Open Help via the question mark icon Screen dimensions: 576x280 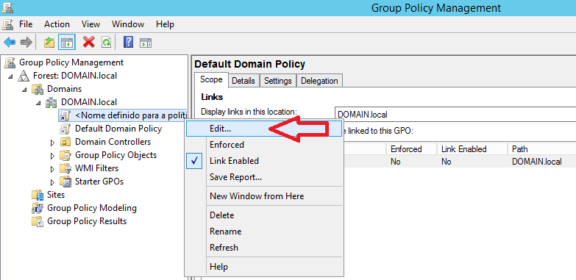point(128,42)
